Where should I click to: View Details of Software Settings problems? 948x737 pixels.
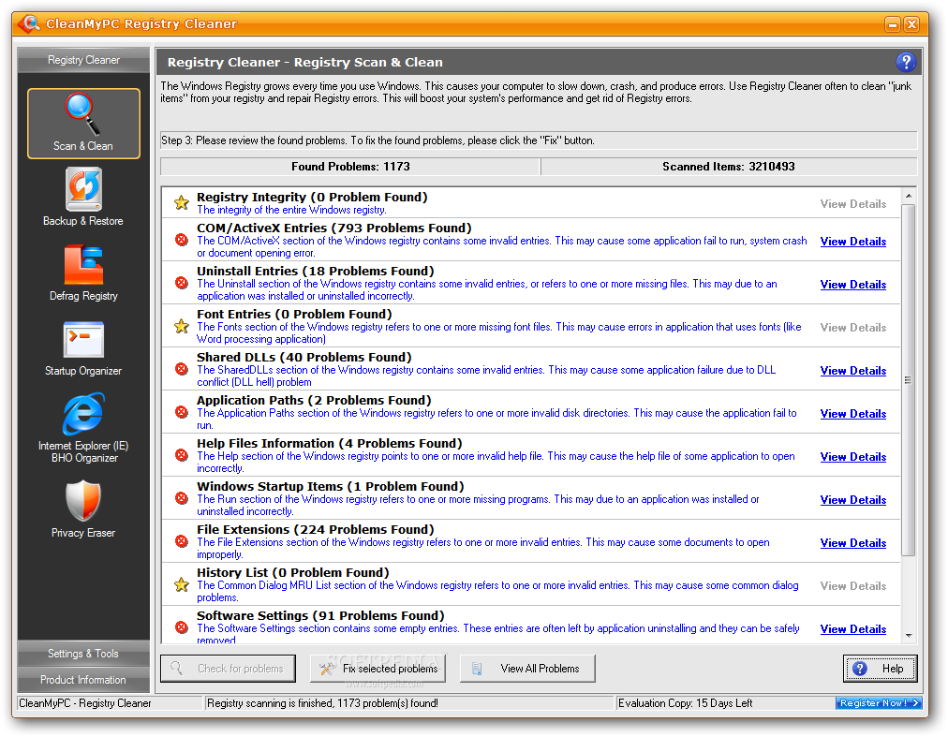coord(853,628)
